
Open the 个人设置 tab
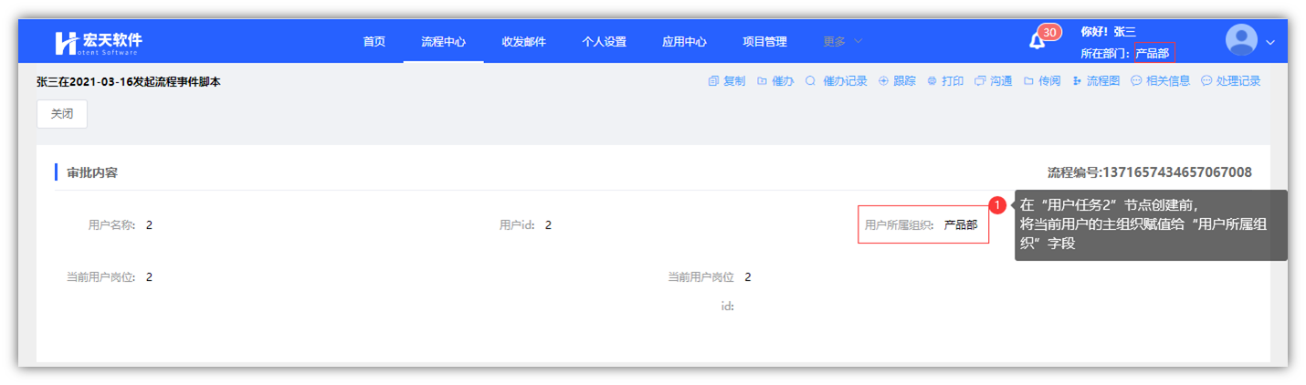click(x=605, y=42)
